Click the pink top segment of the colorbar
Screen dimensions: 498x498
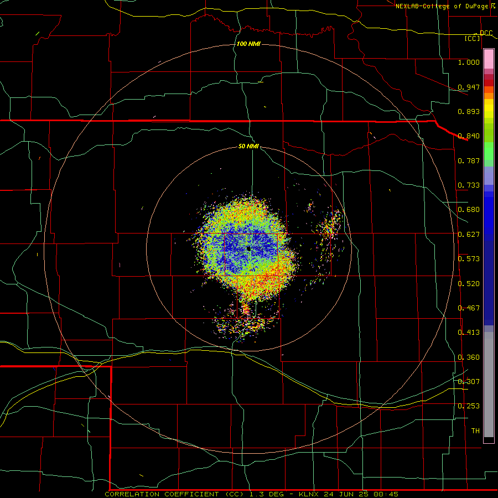pos(489,59)
